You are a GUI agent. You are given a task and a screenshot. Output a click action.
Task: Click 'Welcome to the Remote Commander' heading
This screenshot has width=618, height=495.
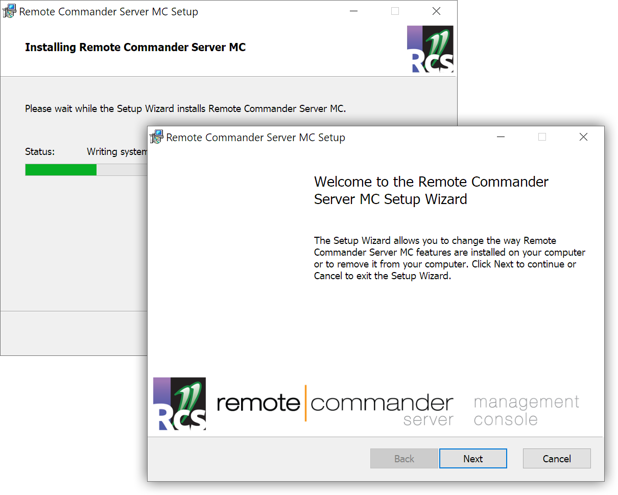coord(431,190)
